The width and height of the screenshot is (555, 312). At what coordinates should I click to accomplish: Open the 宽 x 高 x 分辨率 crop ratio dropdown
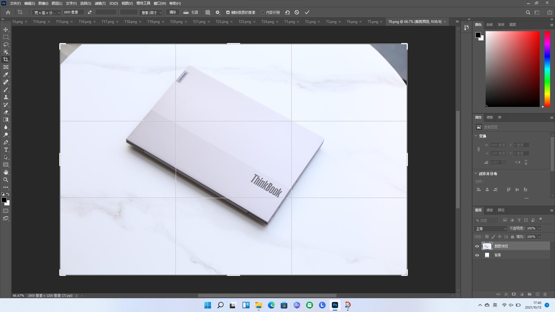coord(46,12)
